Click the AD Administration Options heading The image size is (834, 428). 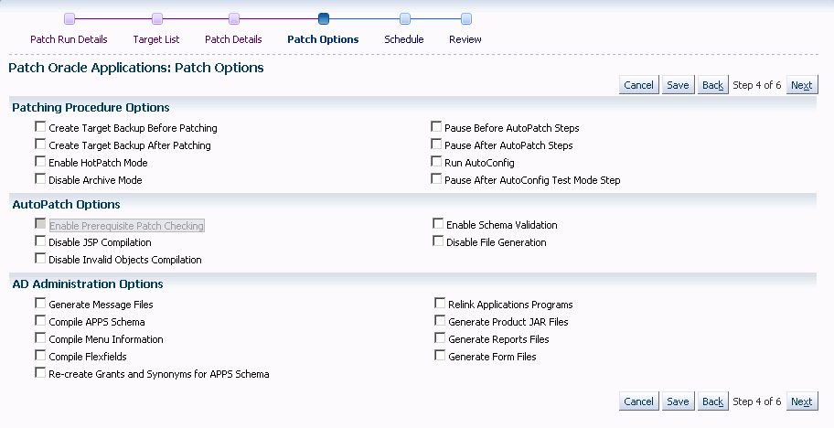(88, 284)
